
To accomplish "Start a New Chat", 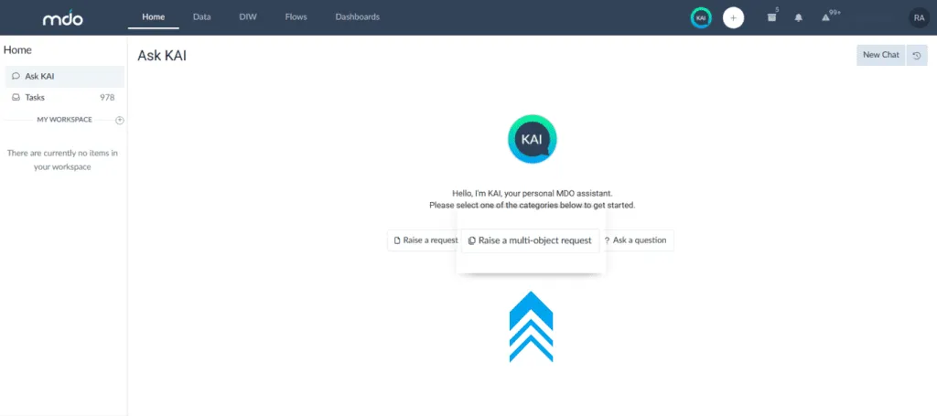I will (x=880, y=55).
